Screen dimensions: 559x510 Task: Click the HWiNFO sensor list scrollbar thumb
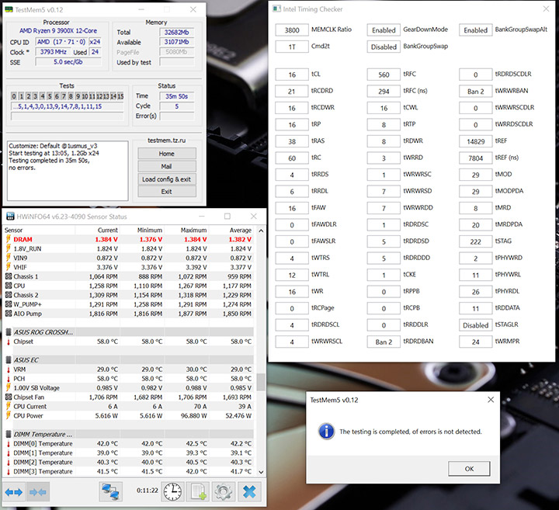tap(262, 383)
